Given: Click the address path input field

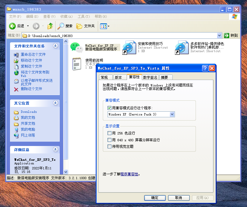Looking at the screenshot, I should [119, 36].
